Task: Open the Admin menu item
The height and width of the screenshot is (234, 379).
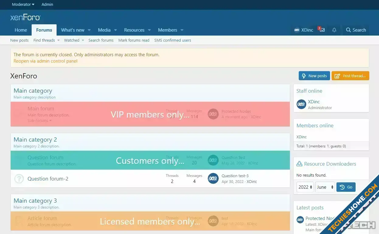Action: [x=47, y=4]
